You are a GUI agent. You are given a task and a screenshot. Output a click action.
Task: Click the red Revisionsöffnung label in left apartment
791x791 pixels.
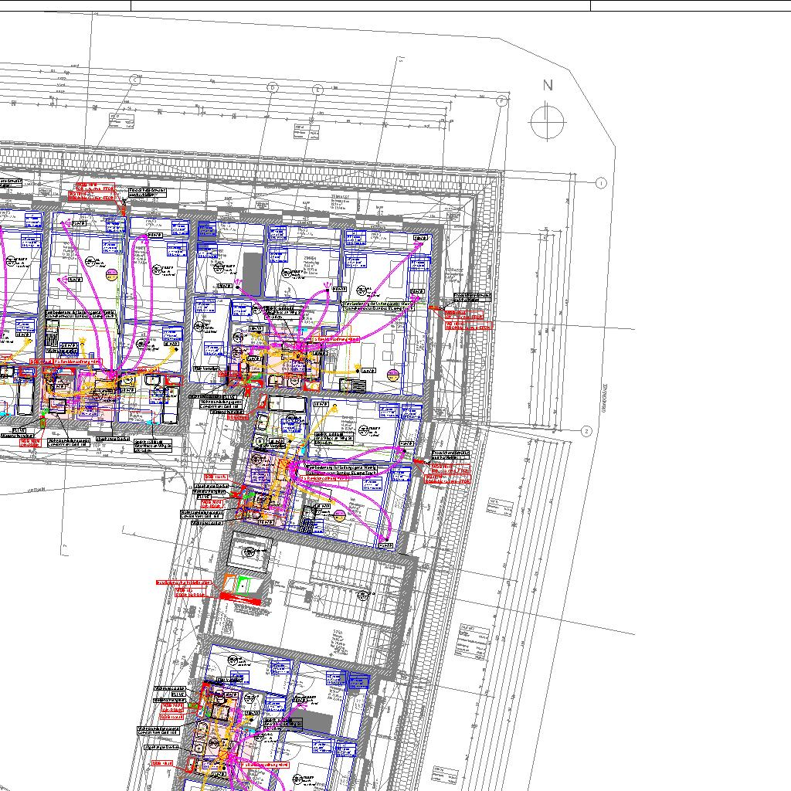click(77, 362)
